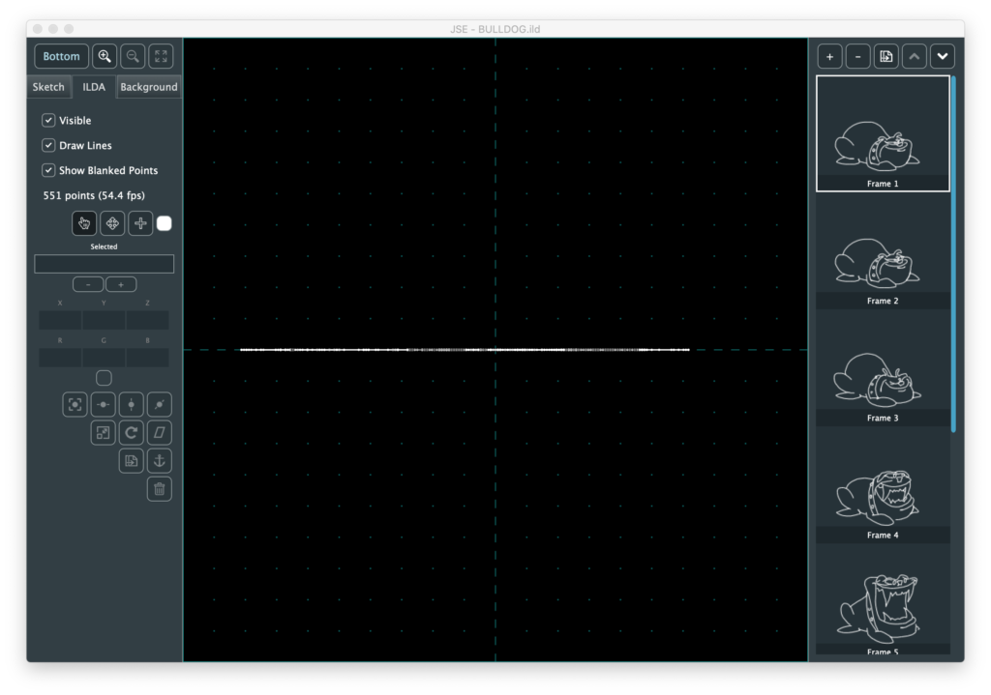The image size is (991, 695).
Task: Select the hand pointer selection tool
Action: click(x=84, y=223)
